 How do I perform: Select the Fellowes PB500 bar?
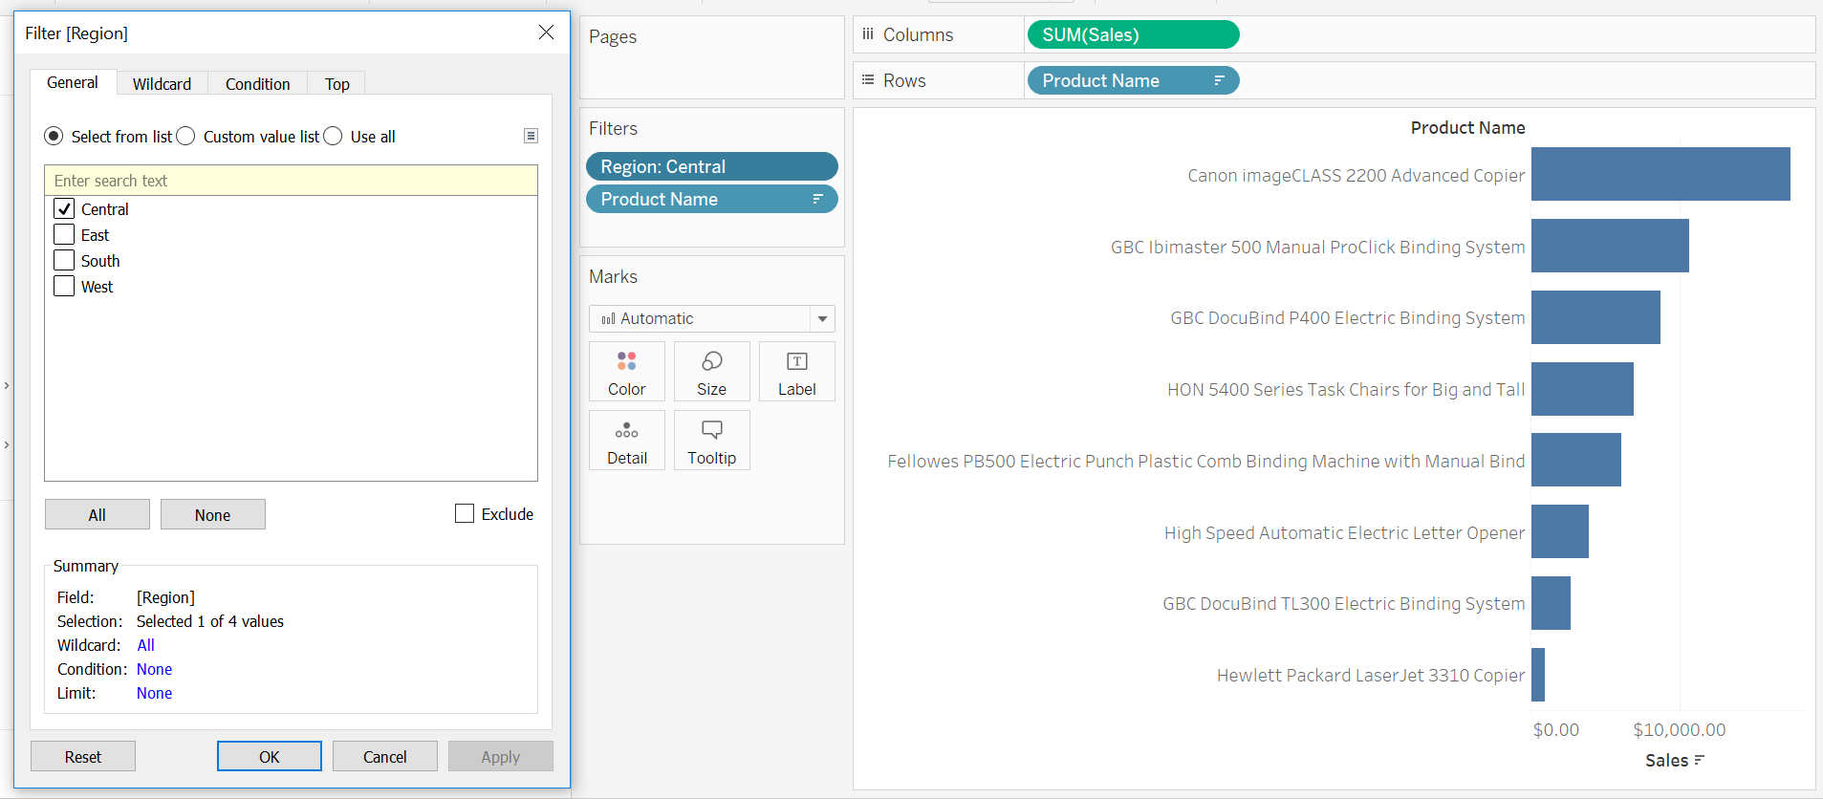(1576, 460)
